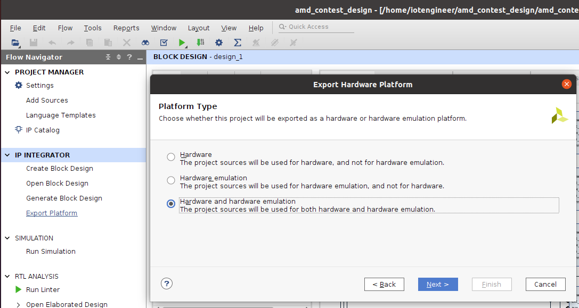
Task: Open Settings via toolbar gear icon
Action: [x=218, y=43]
